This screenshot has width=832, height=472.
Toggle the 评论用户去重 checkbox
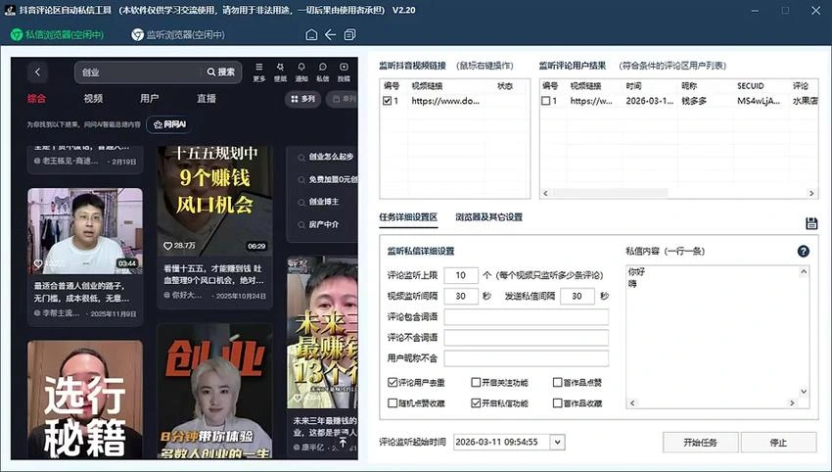point(393,382)
